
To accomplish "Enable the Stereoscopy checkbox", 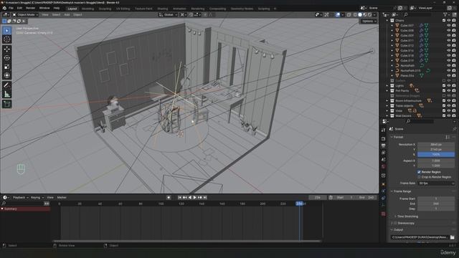I will point(395,223).
